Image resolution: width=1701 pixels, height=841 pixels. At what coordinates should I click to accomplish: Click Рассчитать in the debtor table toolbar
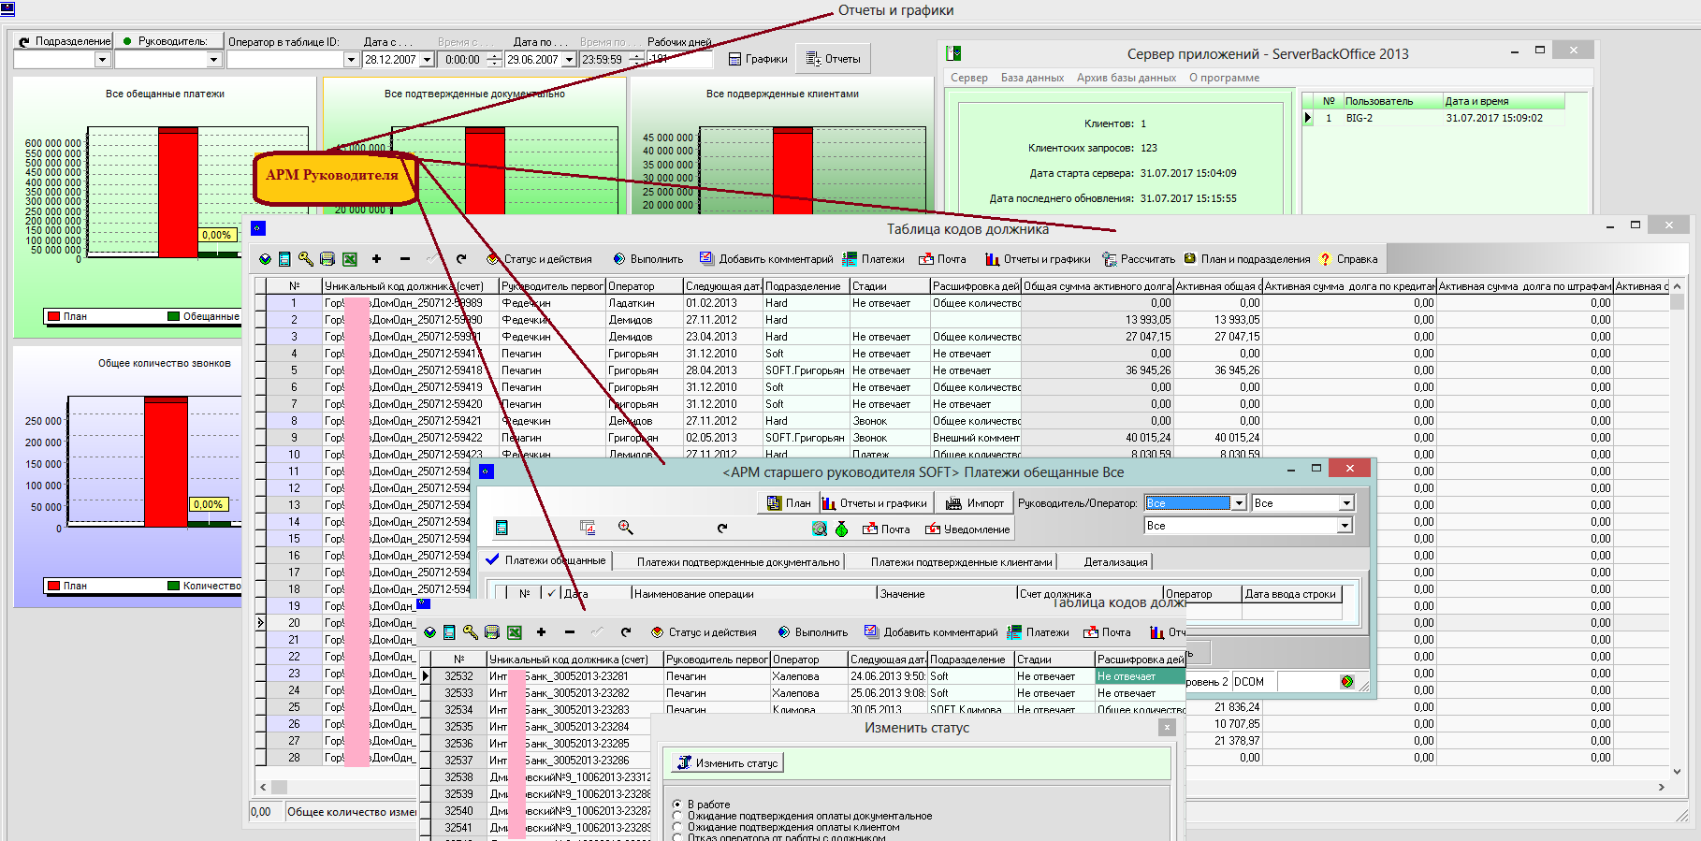[1139, 259]
